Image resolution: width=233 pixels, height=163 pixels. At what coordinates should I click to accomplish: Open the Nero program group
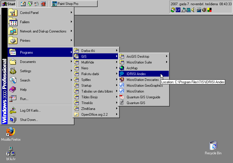(x=96, y=68)
